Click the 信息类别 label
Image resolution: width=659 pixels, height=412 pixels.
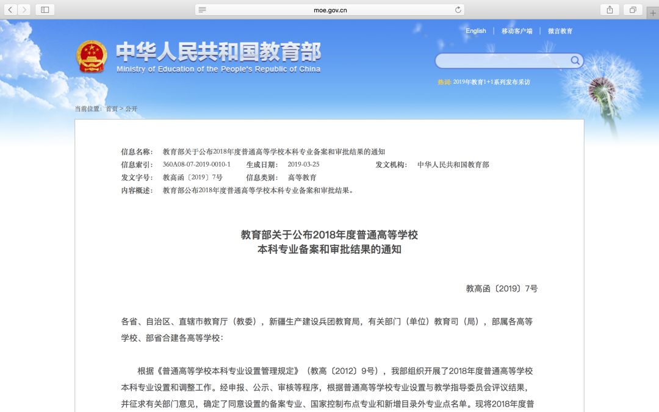(x=262, y=178)
